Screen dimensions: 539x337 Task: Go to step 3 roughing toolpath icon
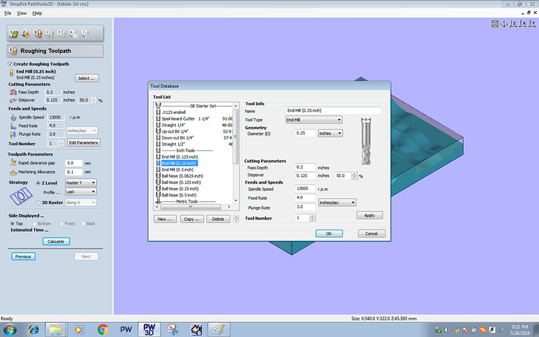37,34
